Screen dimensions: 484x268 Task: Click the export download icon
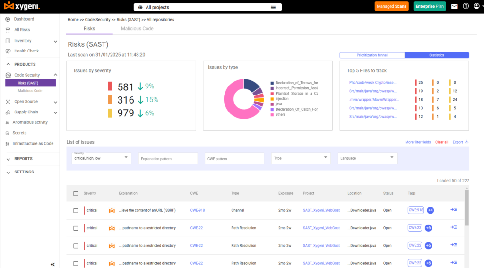467,142
